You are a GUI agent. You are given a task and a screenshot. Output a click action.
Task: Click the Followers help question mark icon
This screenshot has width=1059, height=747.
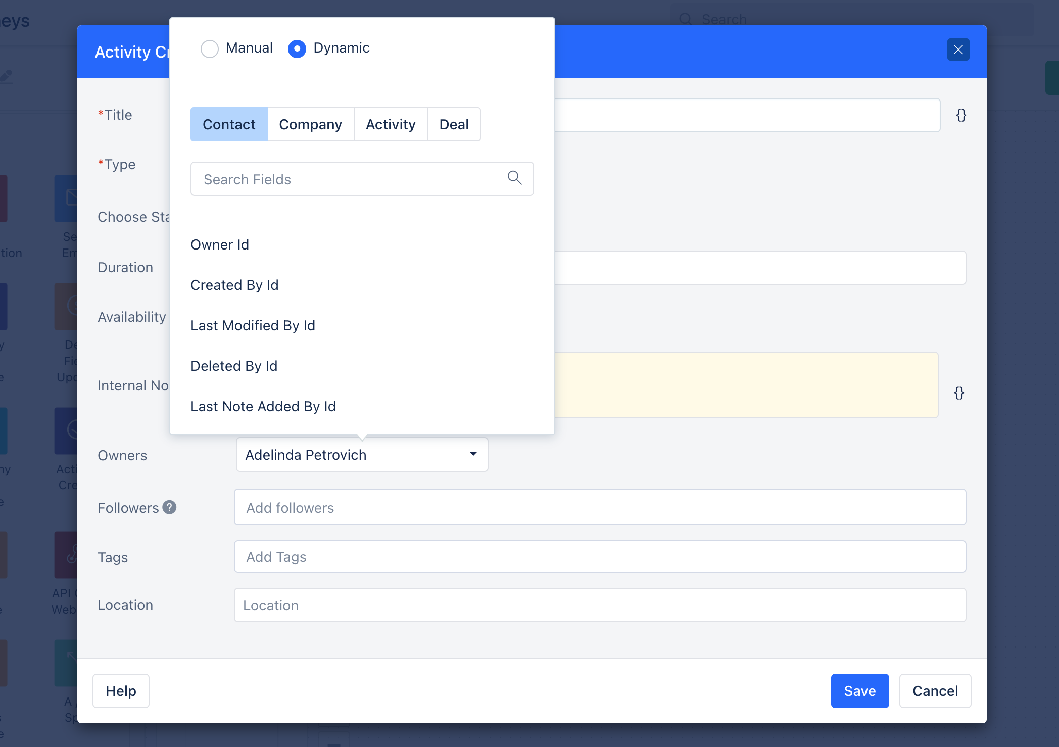[169, 507]
